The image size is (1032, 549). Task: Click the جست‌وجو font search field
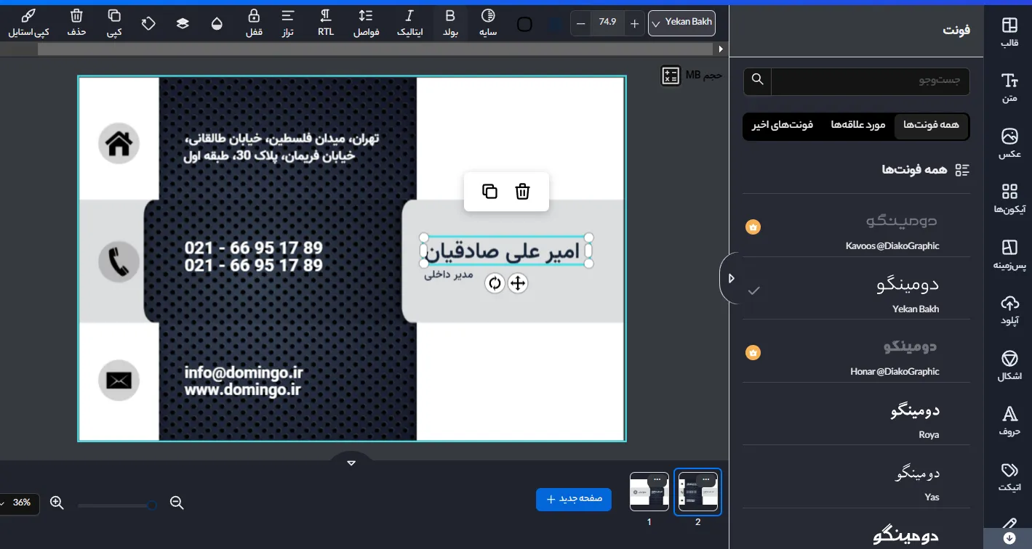click(871, 80)
